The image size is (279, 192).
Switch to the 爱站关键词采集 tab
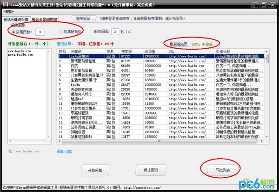pyautogui.click(x=16, y=19)
